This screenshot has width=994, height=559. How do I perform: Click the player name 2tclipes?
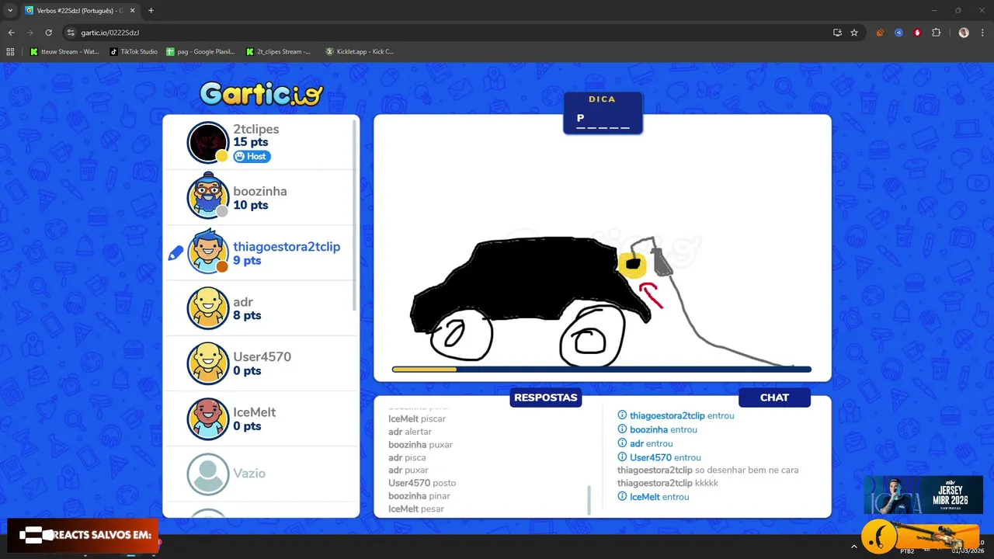click(x=255, y=129)
